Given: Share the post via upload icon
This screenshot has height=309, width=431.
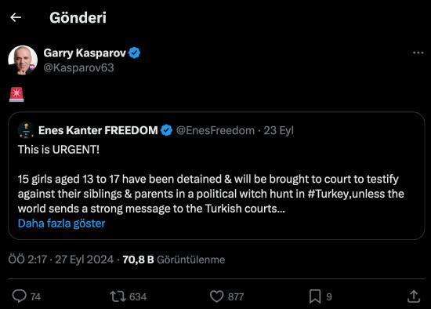Looking at the screenshot, I should [x=414, y=296].
